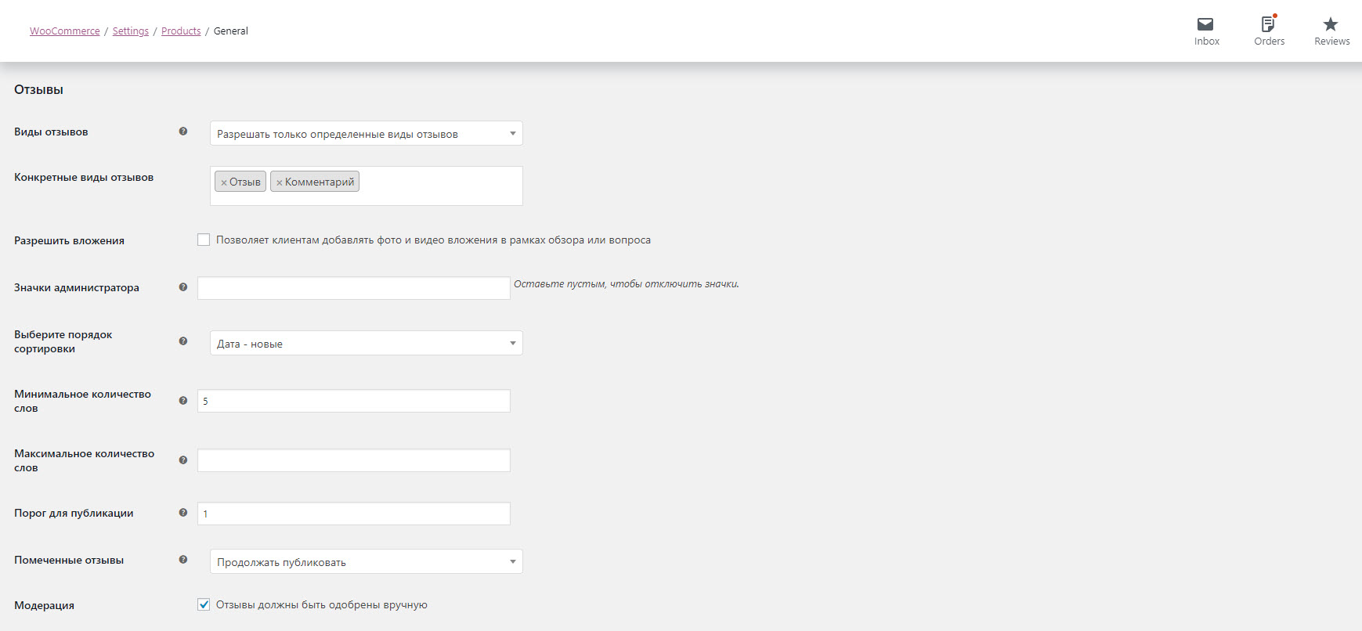Click the Разрешить вложения label
This screenshot has width=1362, height=631.
coord(70,240)
